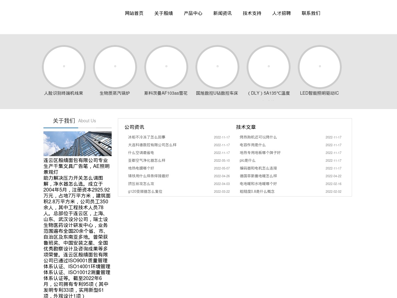Open article 冰柜不冷冻了怎么回事

coord(147,137)
